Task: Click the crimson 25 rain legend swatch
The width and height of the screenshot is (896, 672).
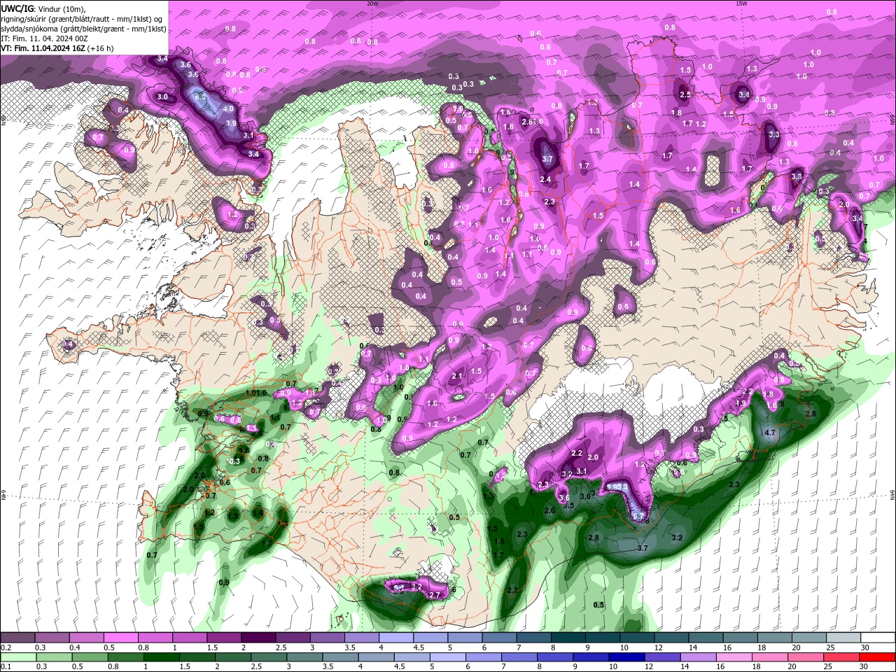Action: [x=842, y=657]
